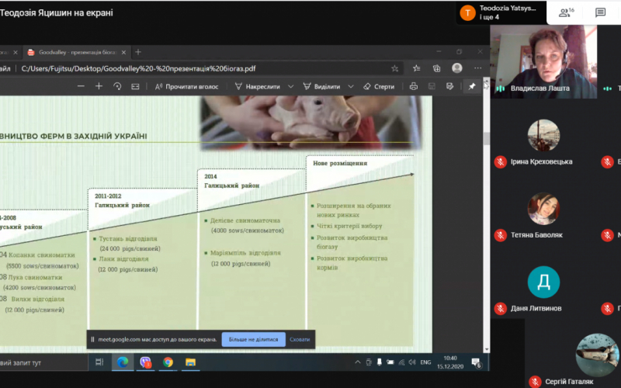This screenshot has height=388, width=621.
Task: Open Viber from the taskbar
Action: pos(145,362)
